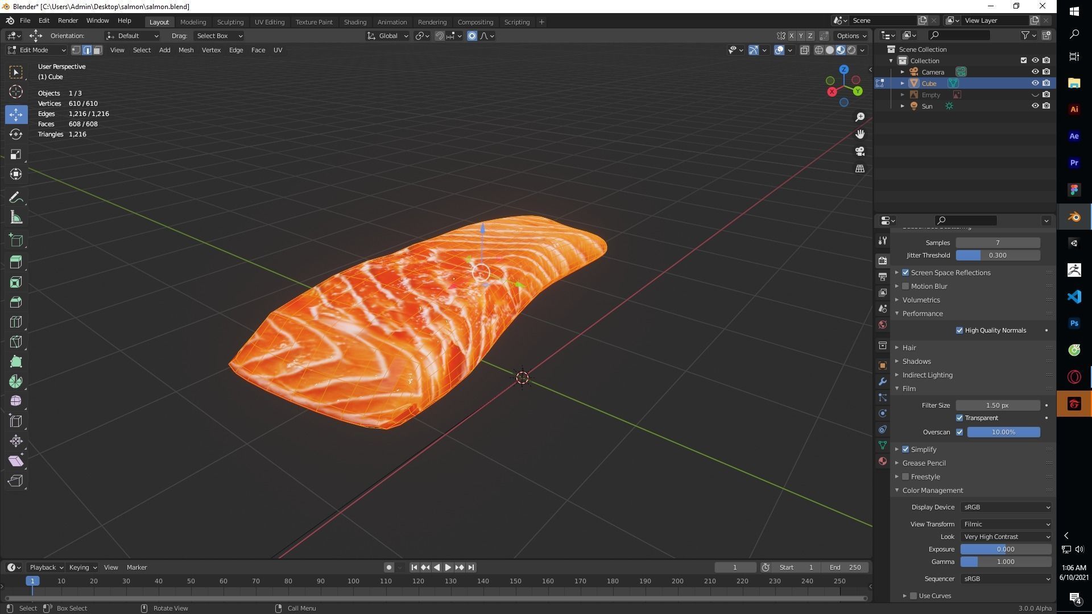Image resolution: width=1092 pixels, height=614 pixels.
Task: Select the Cursor tool in left toolbar
Action: coord(16,92)
